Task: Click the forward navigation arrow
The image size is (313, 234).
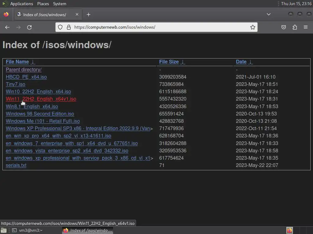Action: [18, 27]
